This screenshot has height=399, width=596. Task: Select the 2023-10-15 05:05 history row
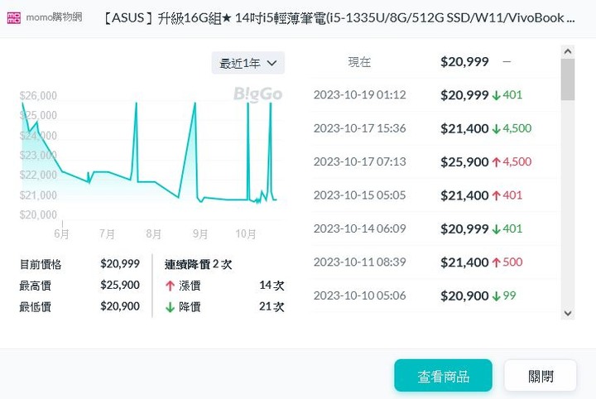[x=435, y=195]
